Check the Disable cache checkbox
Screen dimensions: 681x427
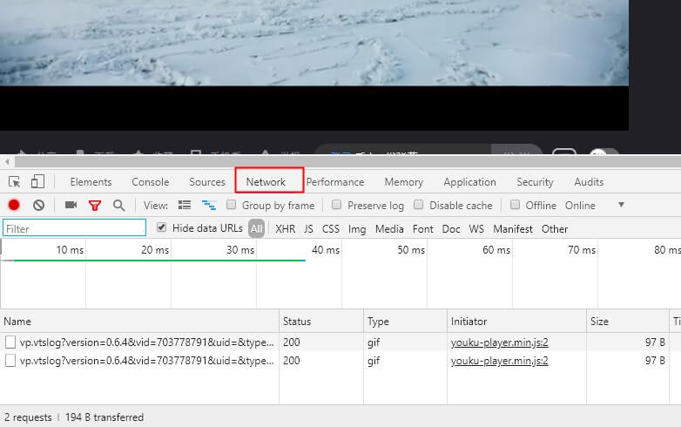click(x=418, y=205)
